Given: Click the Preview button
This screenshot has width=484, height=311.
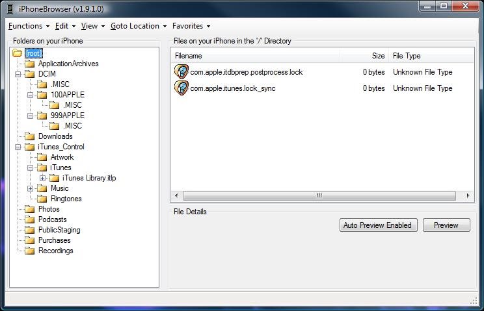Looking at the screenshot, I should (446, 225).
